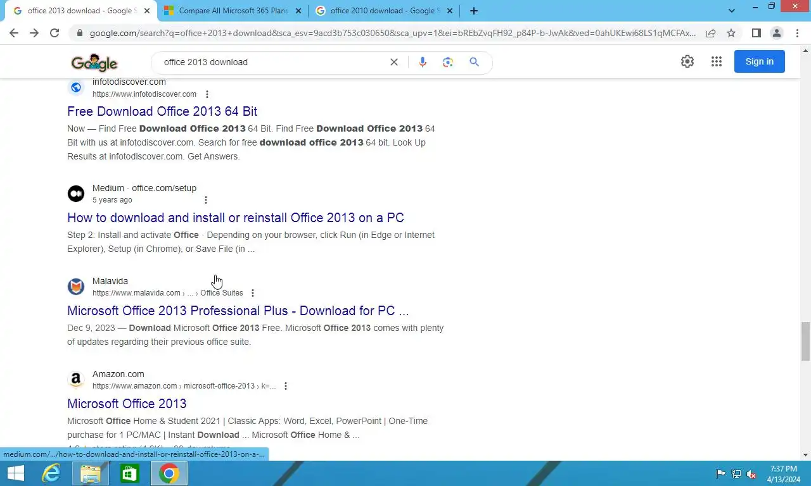Screen dimensions: 811x486
Task: Open Free Download Office 2013 64 Bit link
Action: 162,111
